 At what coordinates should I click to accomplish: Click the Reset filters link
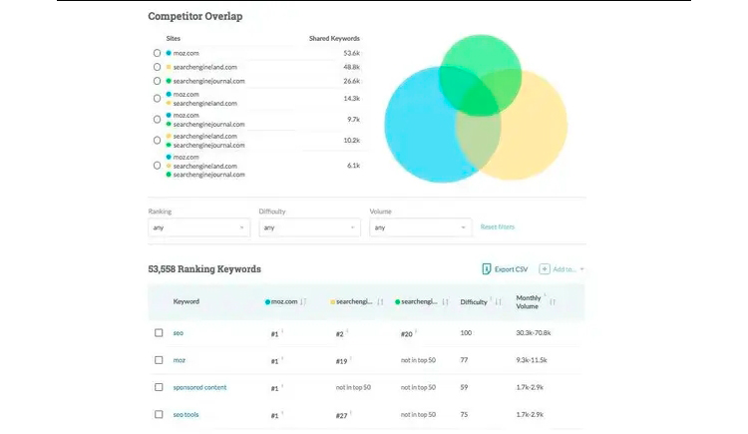(x=498, y=227)
